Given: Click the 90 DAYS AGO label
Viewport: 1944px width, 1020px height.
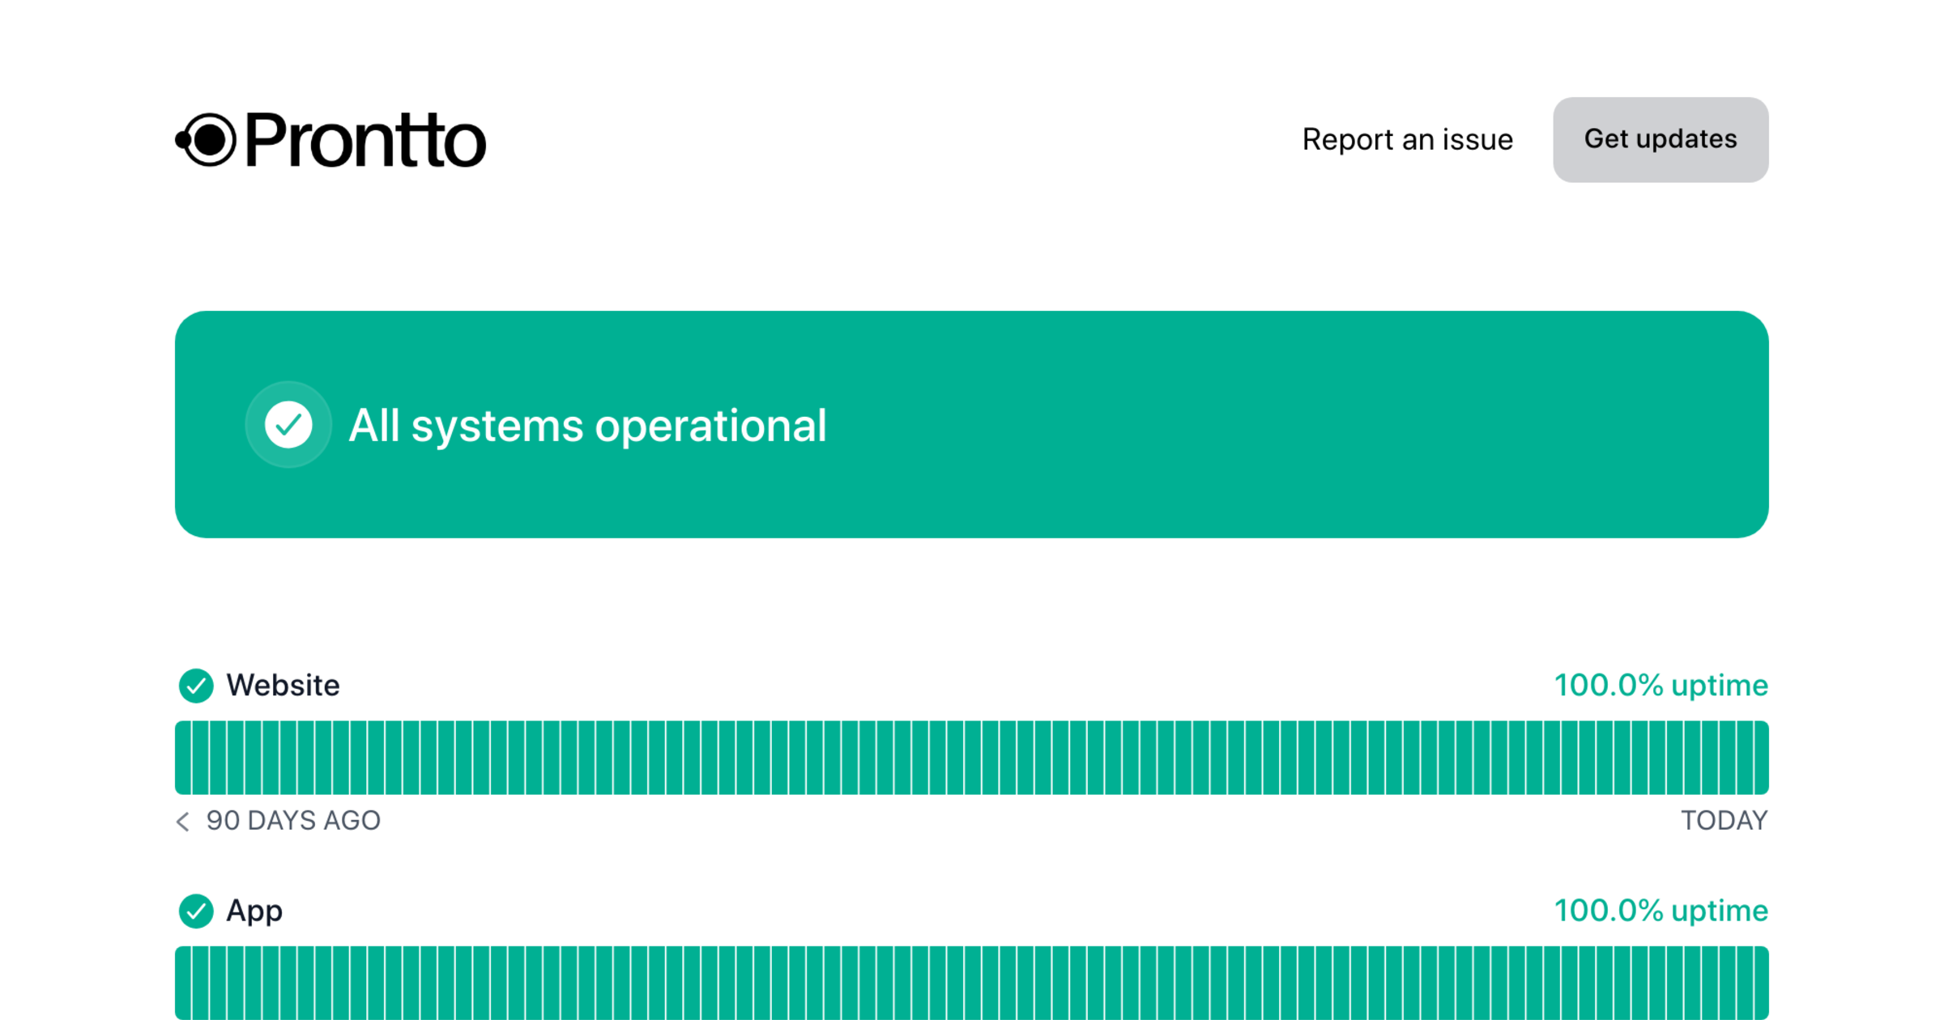Looking at the screenshot, I should pos(293,821).
